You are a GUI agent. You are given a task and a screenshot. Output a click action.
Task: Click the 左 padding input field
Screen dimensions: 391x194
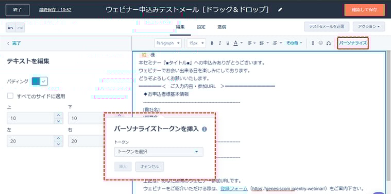[30, 141]
